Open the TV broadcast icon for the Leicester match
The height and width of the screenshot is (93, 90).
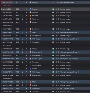(x=22, y=12)
